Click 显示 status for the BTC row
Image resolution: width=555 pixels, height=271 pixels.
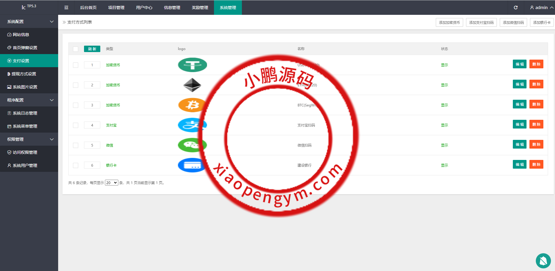pyautogui.click(x=444, y=105)
